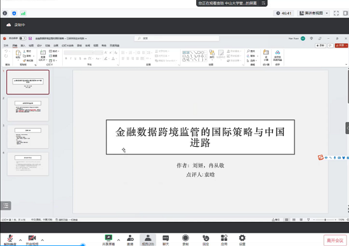Toggle the Reading view in status bar
Image resolution: width=349 pixels, height=246 pixels.
click(x=301, y=220)
